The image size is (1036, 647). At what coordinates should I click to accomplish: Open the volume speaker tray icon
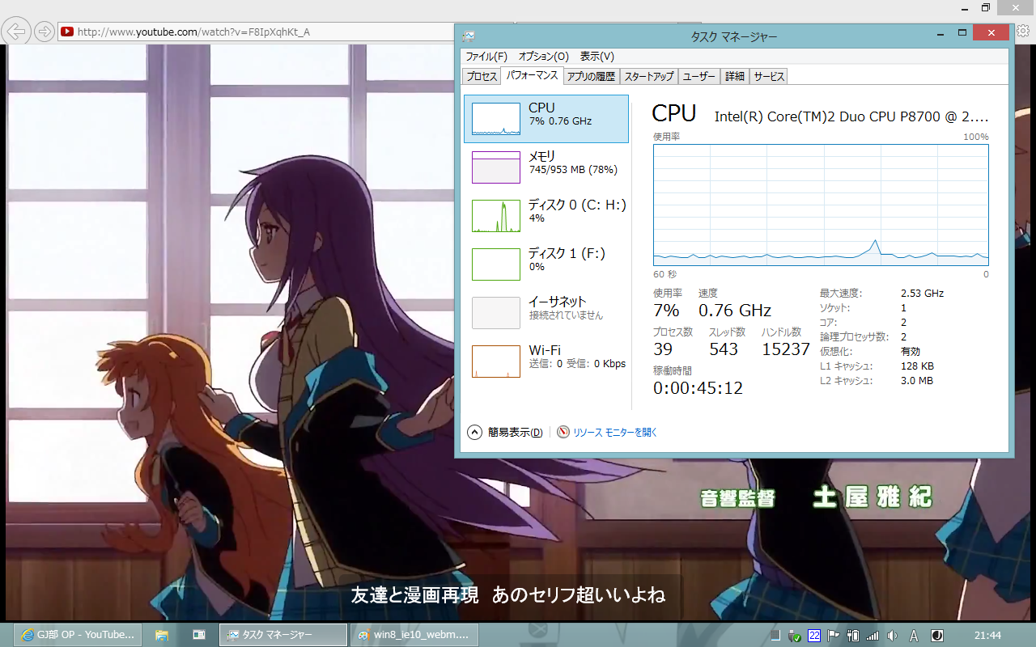(892, 636)
